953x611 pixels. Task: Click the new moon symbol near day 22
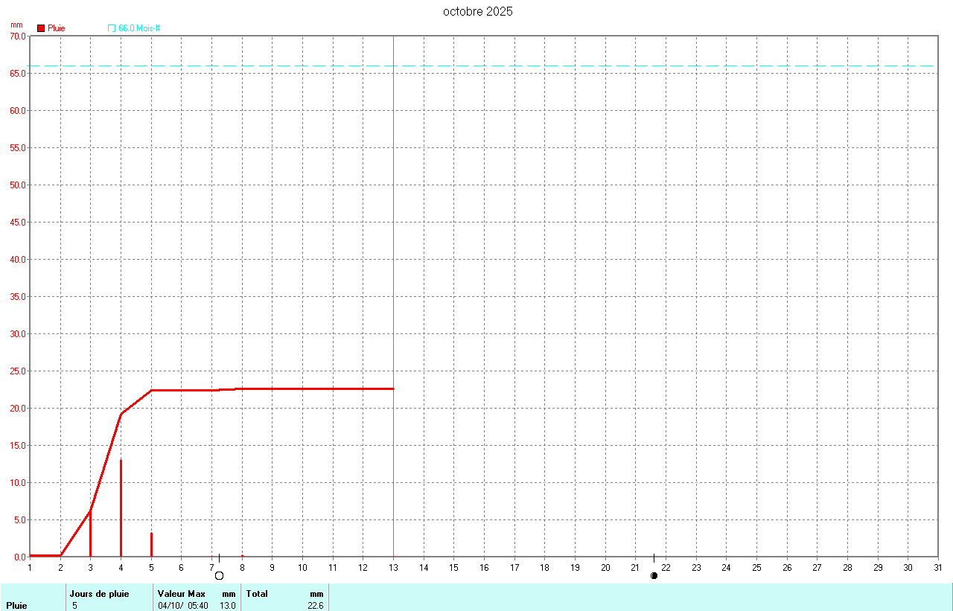tap(654, 575)
